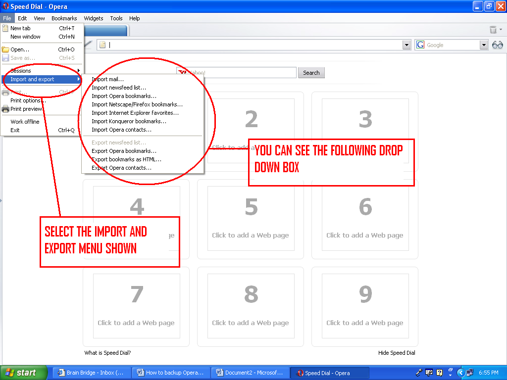
Task: Choose Export Opera contacts...
Action: (143, 168)
